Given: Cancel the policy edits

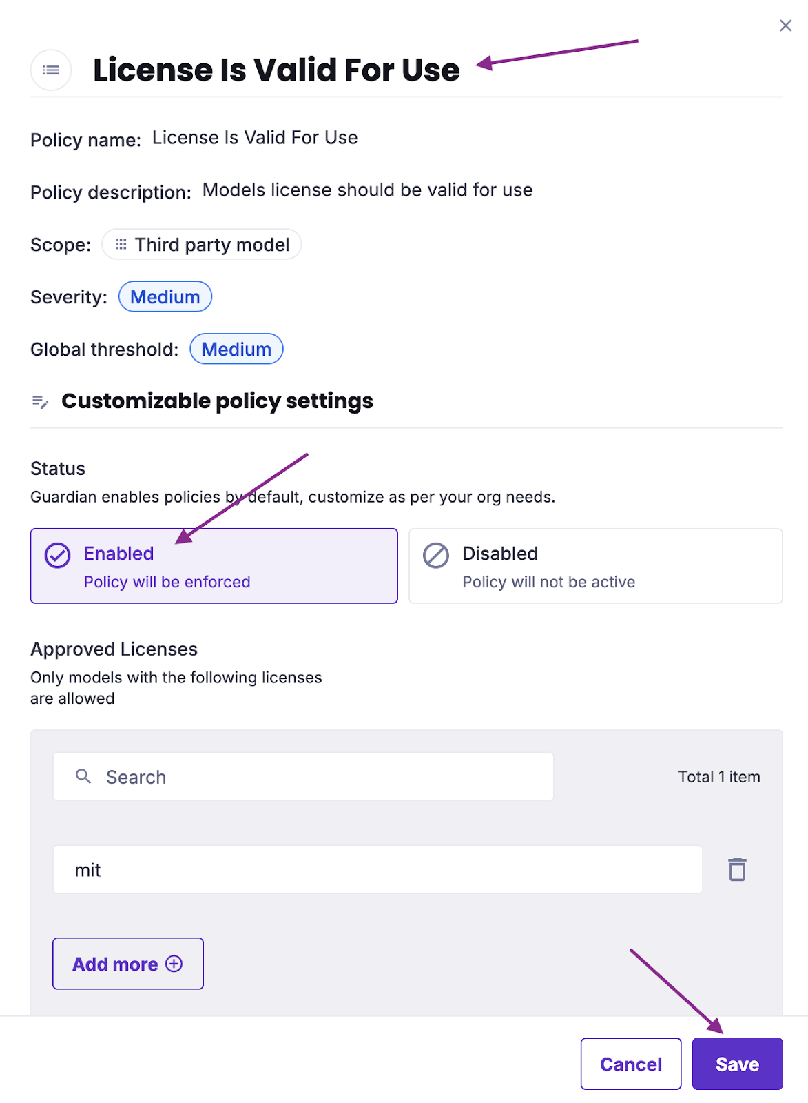Looking at the screenshot, I should 631,1064.
